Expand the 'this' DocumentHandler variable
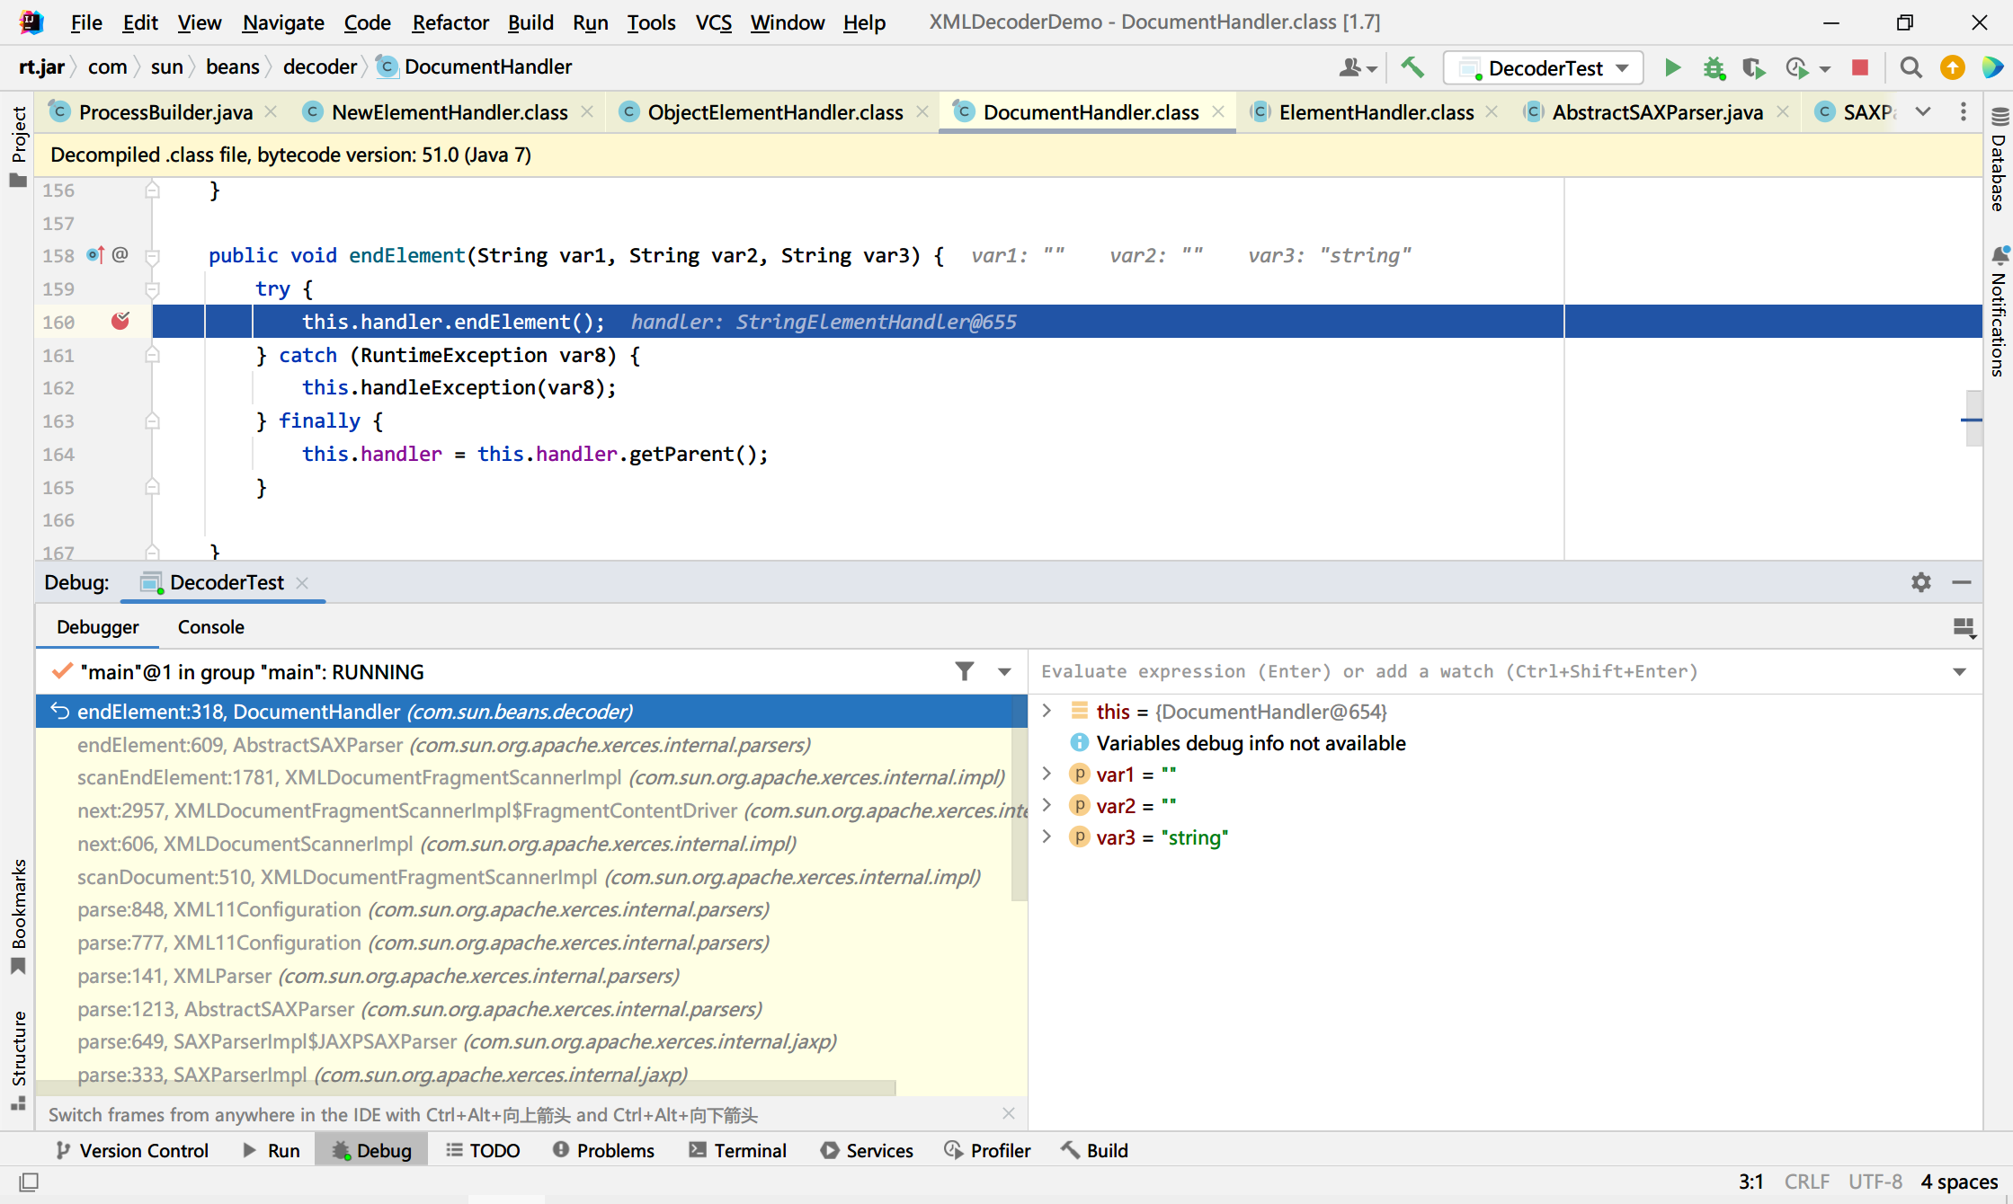2013x1204 pixels. click(1047, 711)
